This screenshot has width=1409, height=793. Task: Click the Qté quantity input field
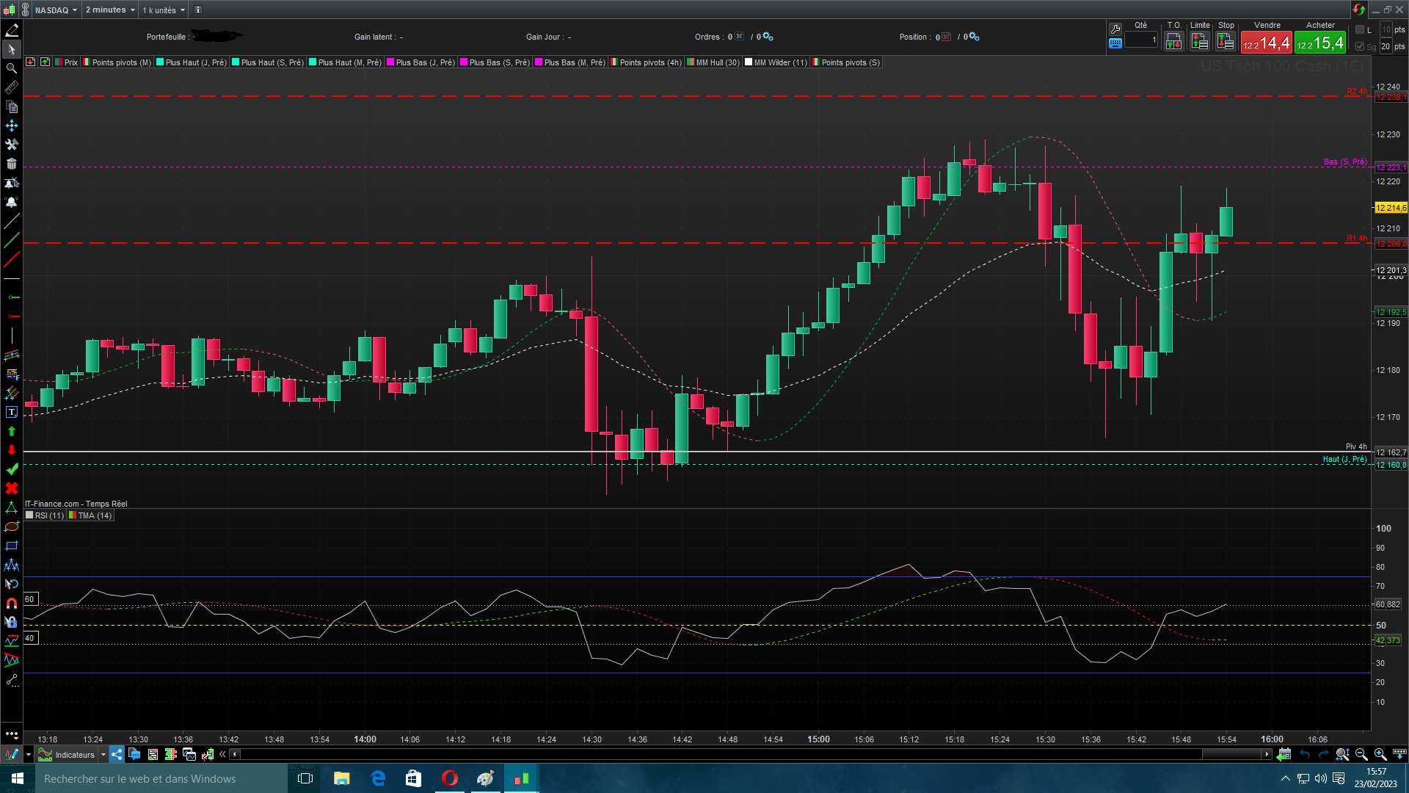coord(1140,40)
